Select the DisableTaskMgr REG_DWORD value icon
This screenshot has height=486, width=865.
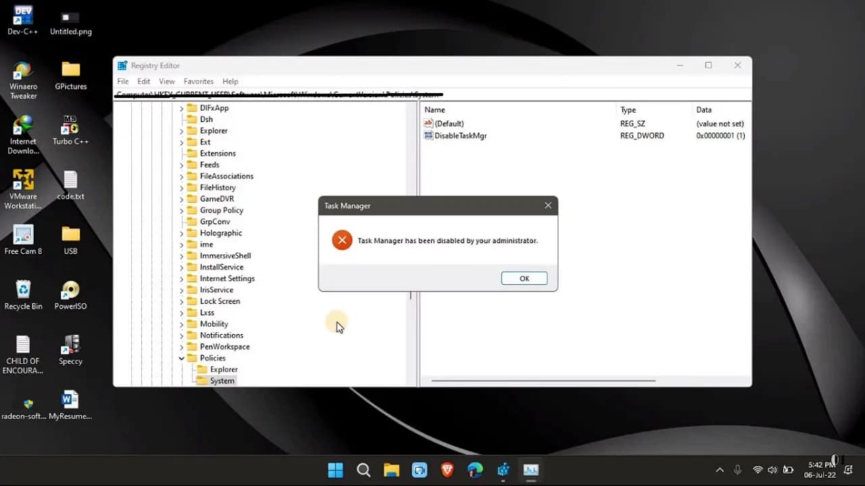coord(428,136)
